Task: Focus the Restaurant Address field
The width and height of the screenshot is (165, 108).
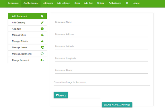Action: click(102, 34)
